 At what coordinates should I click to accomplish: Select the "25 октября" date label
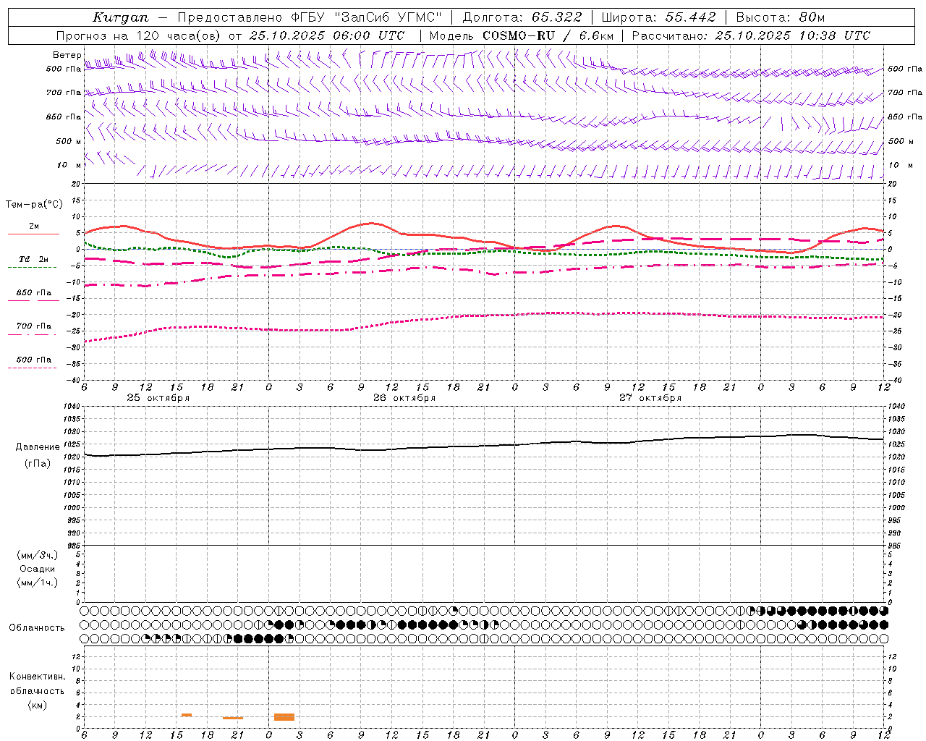click(x=158, y=398)
